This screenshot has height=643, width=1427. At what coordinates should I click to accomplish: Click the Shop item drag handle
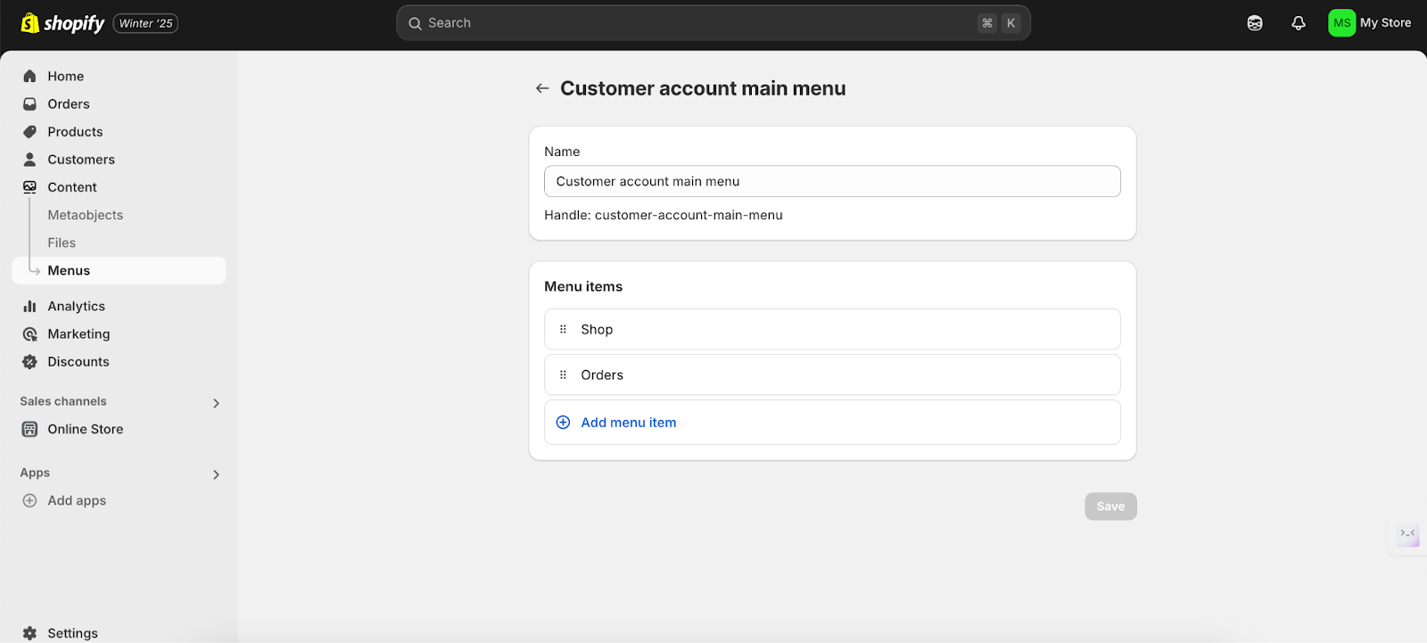[x=563, y=329]
